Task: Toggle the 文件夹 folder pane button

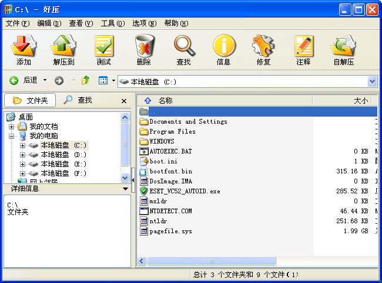Action: click(x=30, y=100)
